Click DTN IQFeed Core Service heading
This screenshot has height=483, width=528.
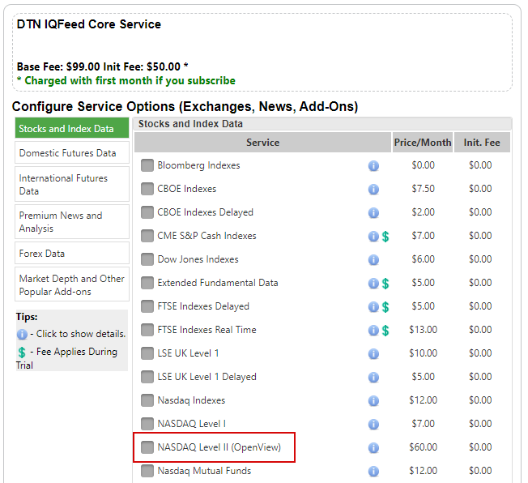tap(89, 24)
